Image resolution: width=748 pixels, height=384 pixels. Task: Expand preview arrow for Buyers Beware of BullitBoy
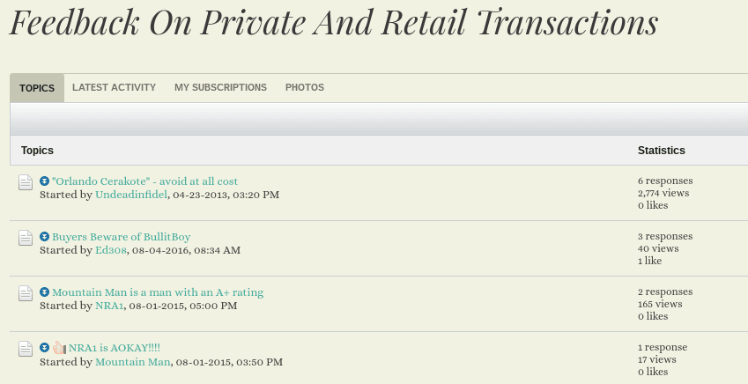[x=44, y=236]
